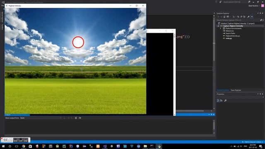The image size is (265, 149).
Task: Switch to the Solution Explorer bottom tab
Action: [223, 90]
